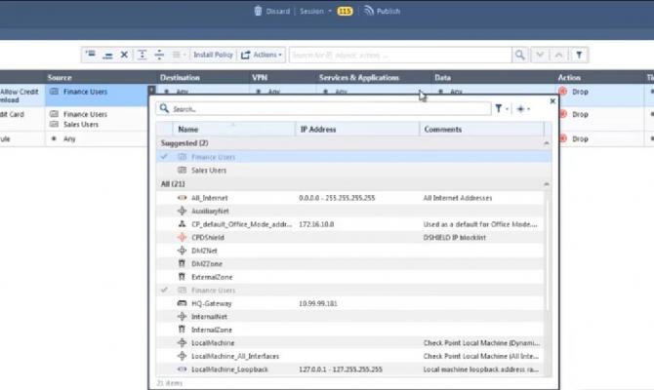This screenshot has width=654, height=390.
Task: Sort by the Name column header
Action: (x=234, y=129)
